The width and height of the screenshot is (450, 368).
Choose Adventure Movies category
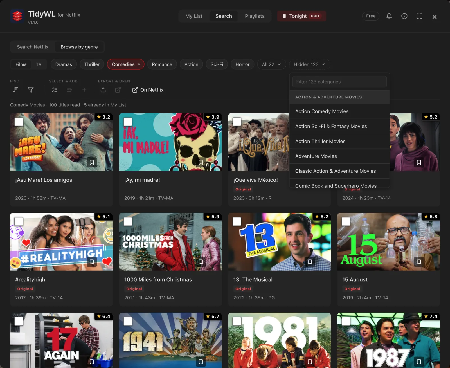(x=339, y=156)
